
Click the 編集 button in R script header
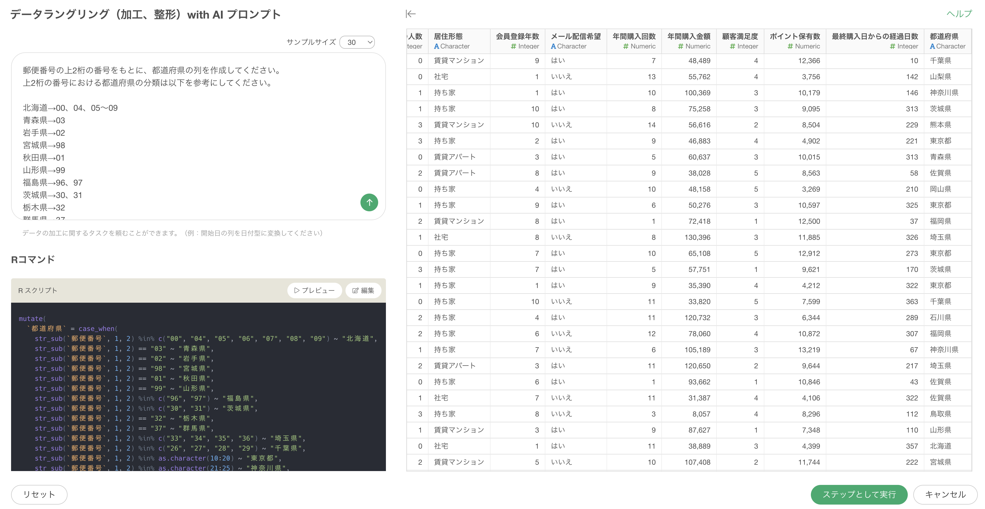click(363, 290)
